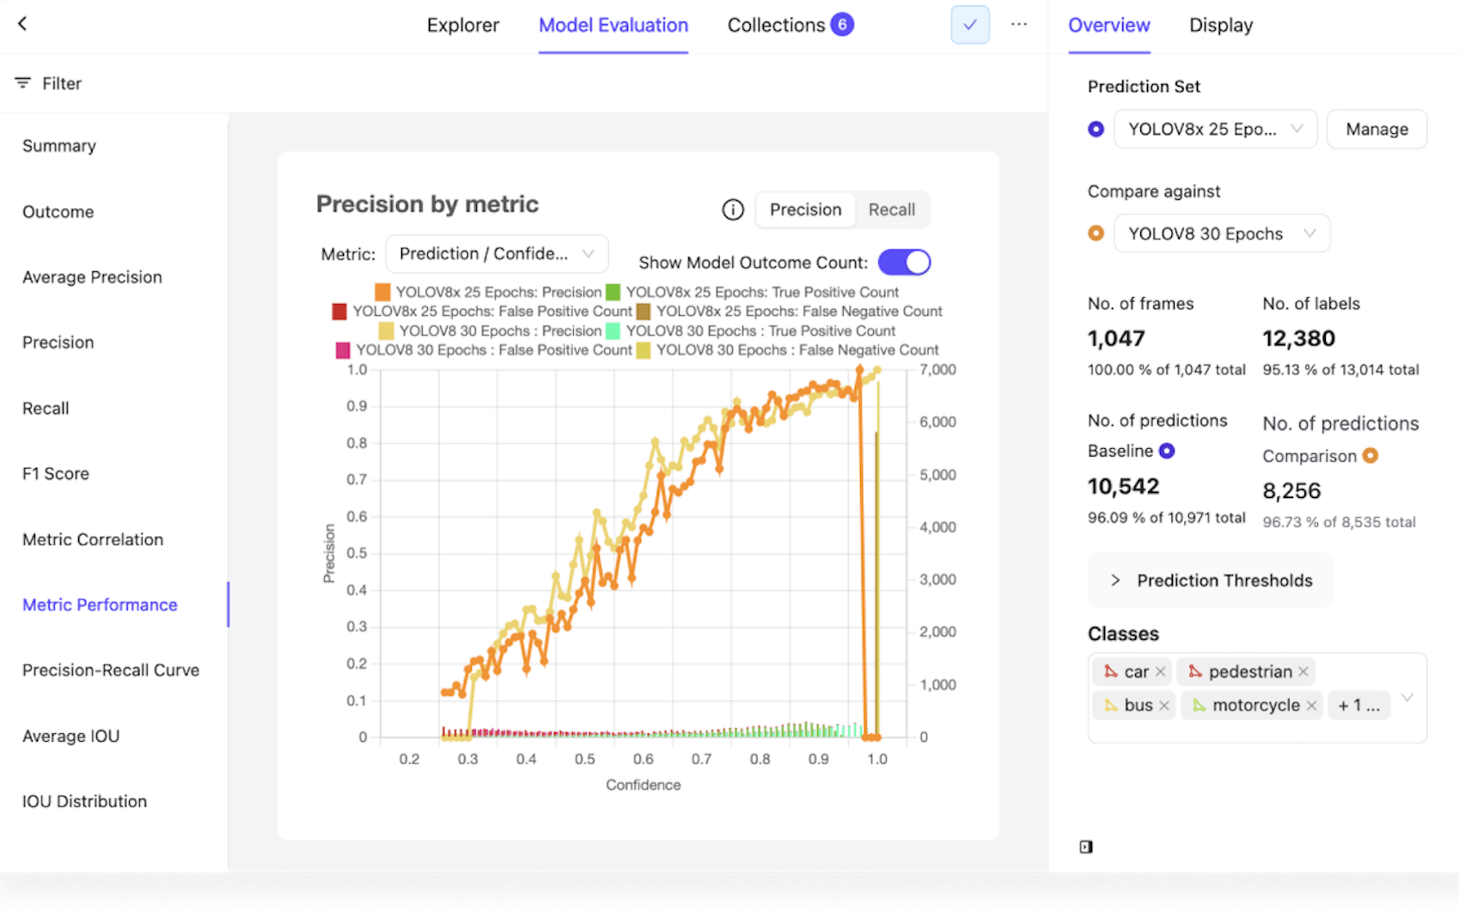Click the back arrow icon
This screenshot has width=1459, height=923.
[23, 24]
